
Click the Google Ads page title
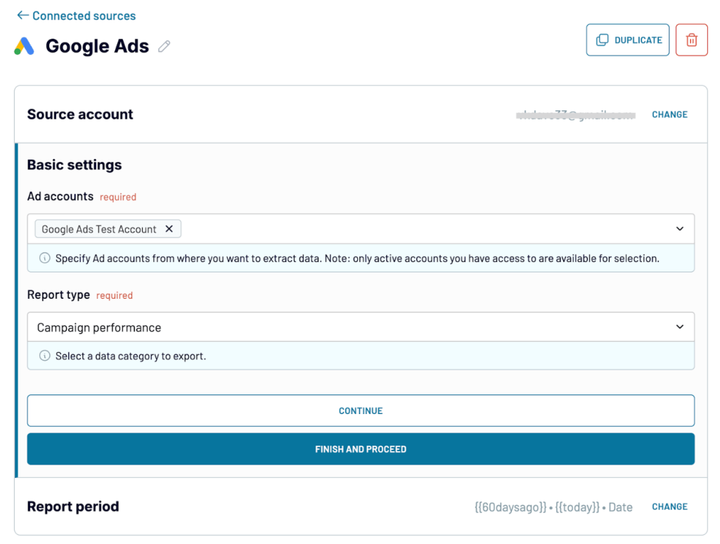[x=97, y=46]
